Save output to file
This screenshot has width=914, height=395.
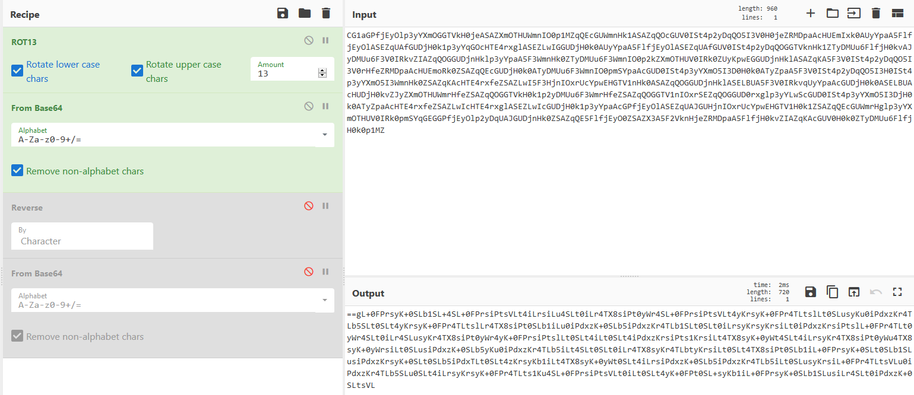[811, 292]
